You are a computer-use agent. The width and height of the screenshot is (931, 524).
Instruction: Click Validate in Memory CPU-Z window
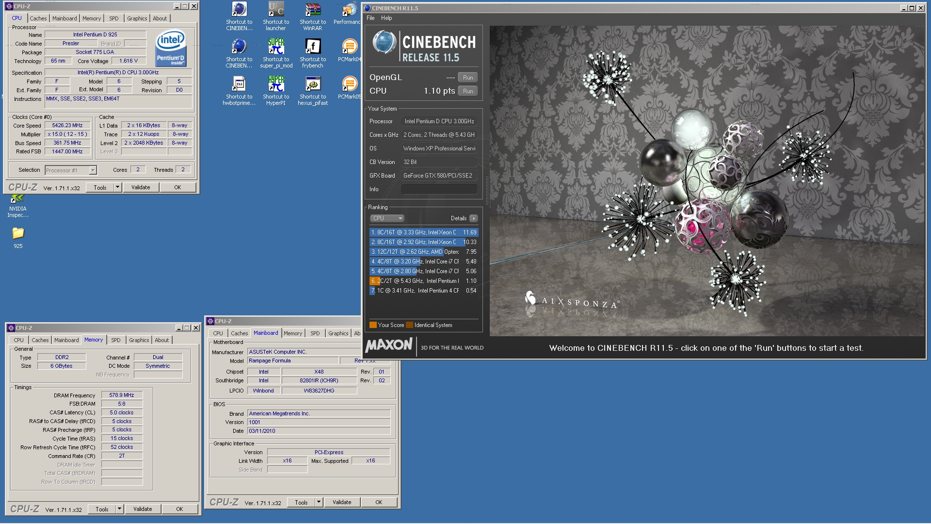(x=143, y=509)
